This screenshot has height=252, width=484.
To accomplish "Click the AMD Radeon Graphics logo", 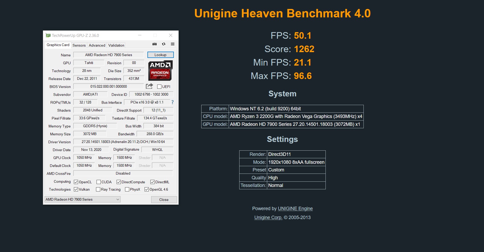I will (160, 71).
